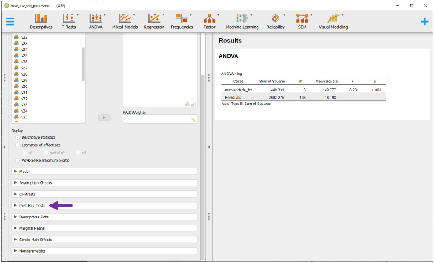The image size is (435, 263).
Task: Open the Frequencies menu
Action: (181, 21)
